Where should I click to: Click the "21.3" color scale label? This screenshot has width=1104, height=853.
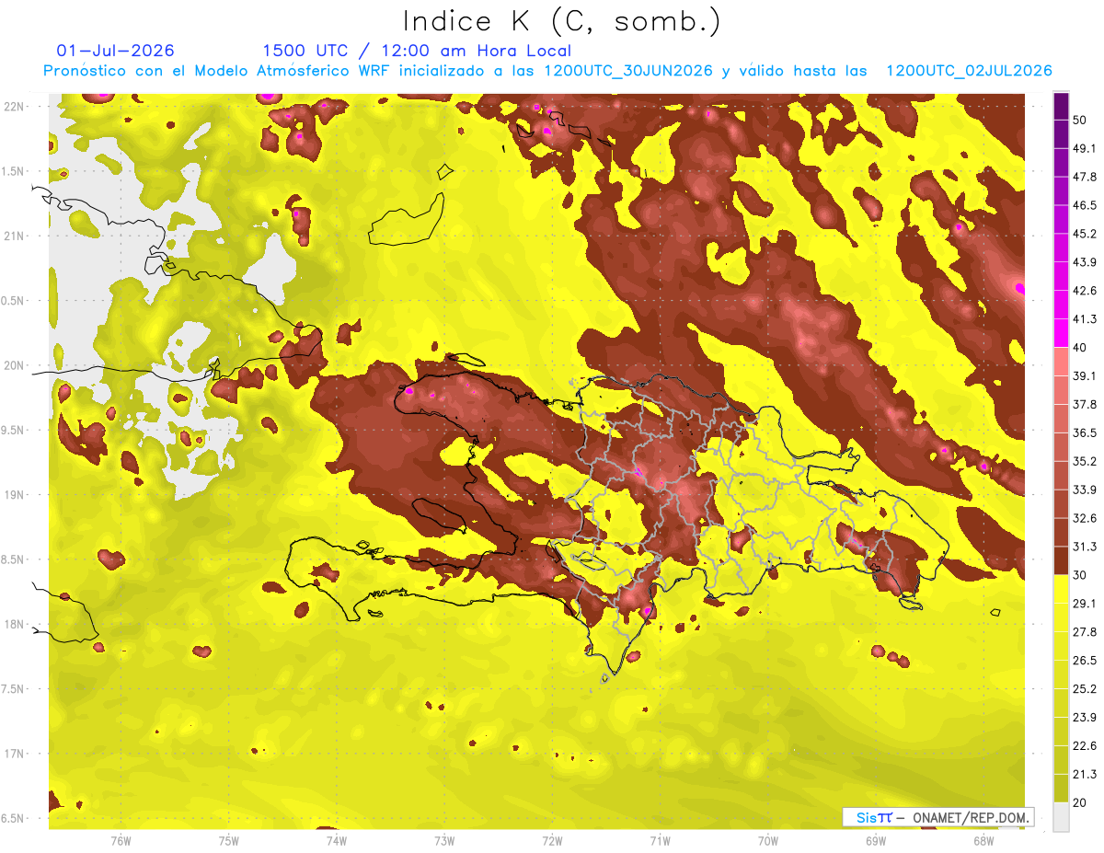[1086, 774]
